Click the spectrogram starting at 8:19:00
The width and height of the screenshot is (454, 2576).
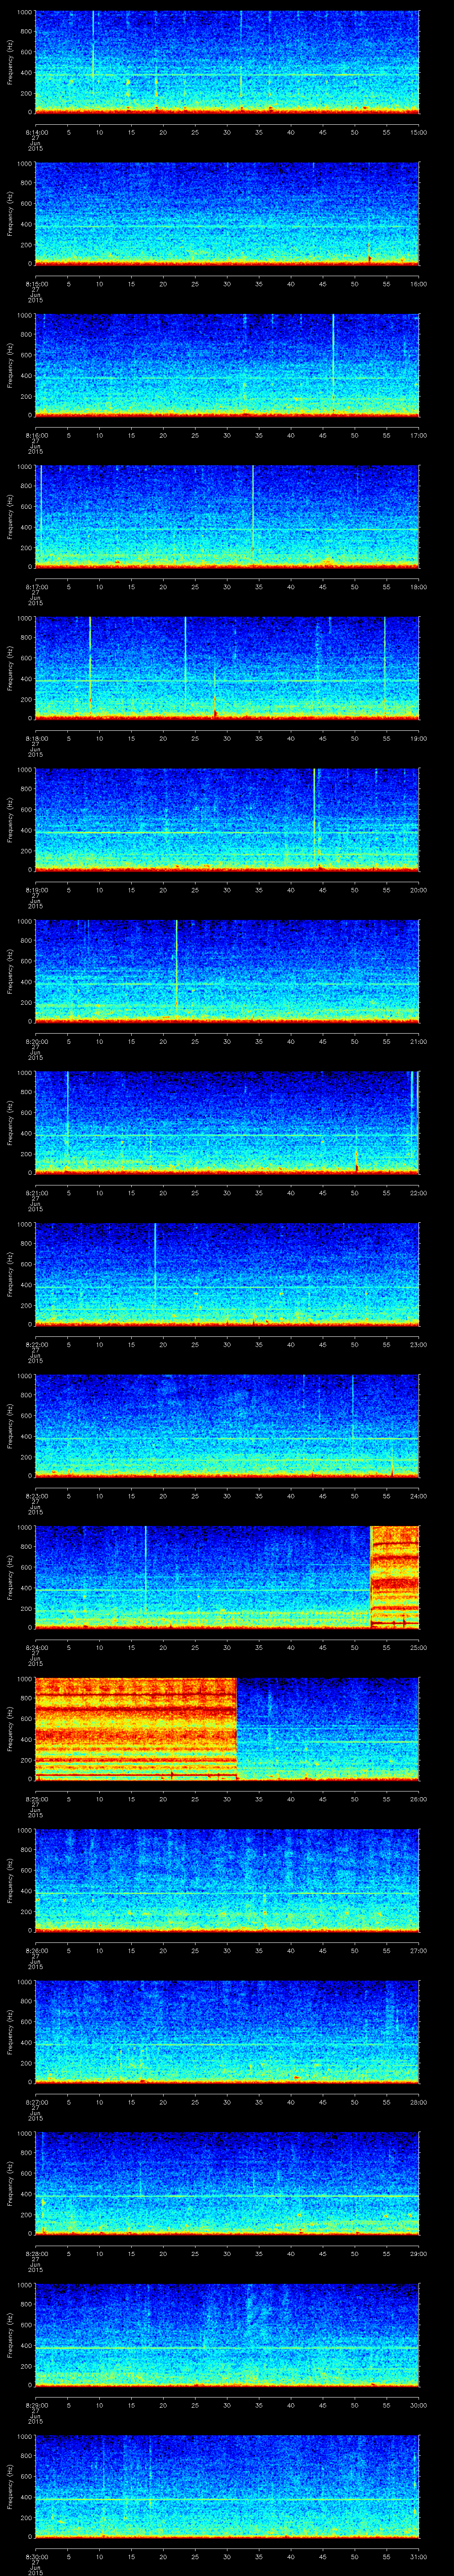227,819
